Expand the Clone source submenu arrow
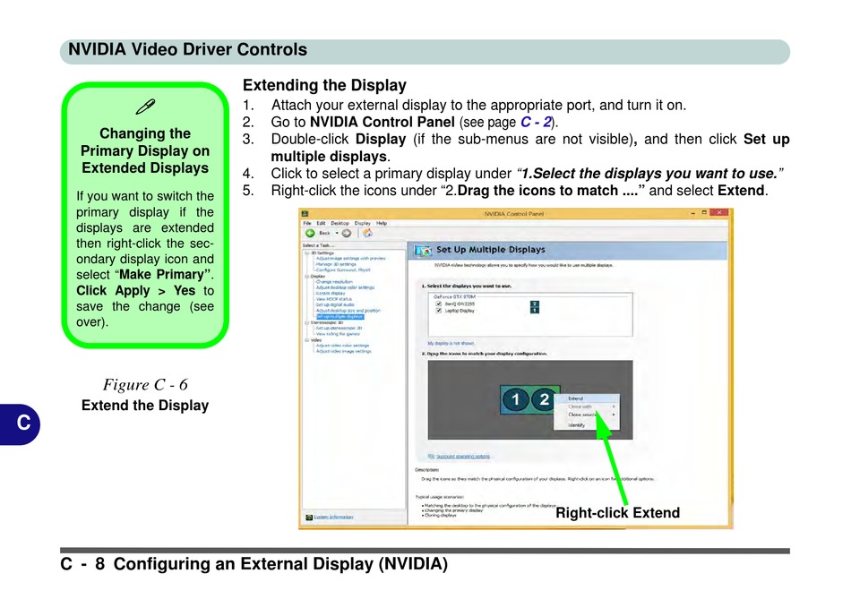Image resolution: width=851 pixels, height=599 pixels. pyautogui.click(x=614, y=415)
